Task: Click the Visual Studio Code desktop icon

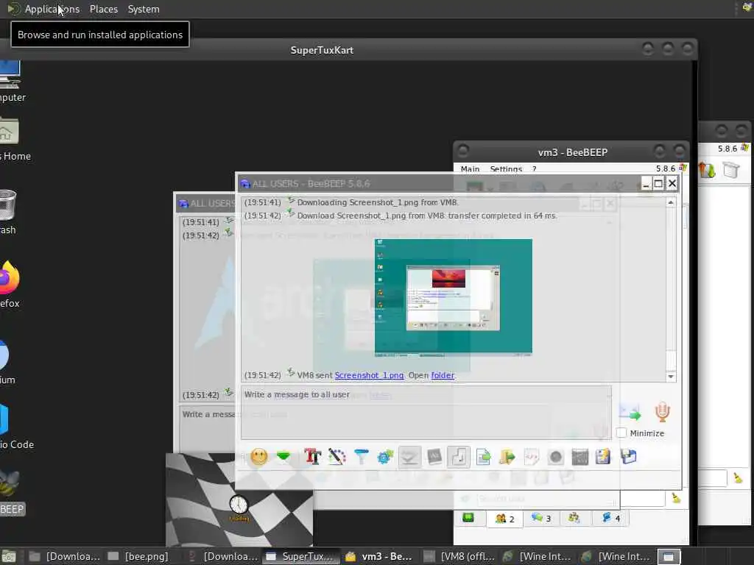Action: tap(17, 425)
